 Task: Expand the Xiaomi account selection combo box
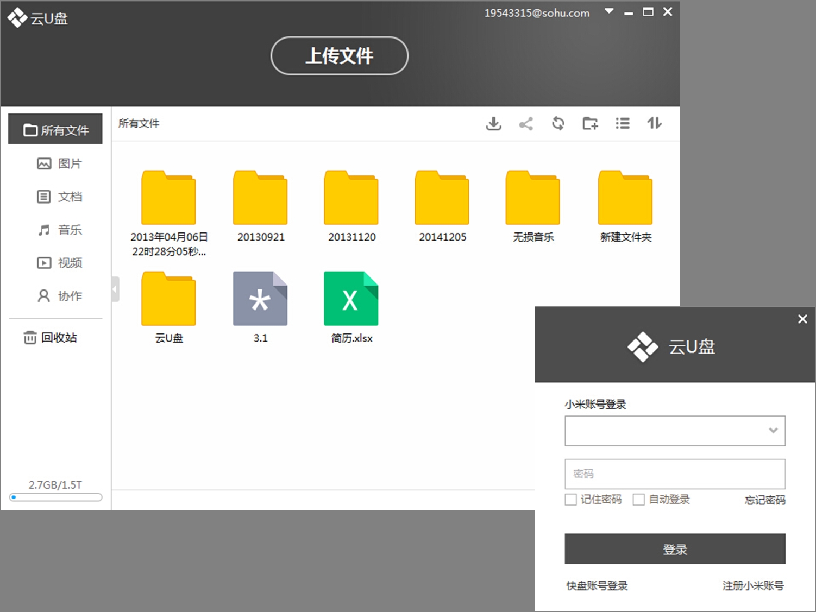click(x=774, y=430)
